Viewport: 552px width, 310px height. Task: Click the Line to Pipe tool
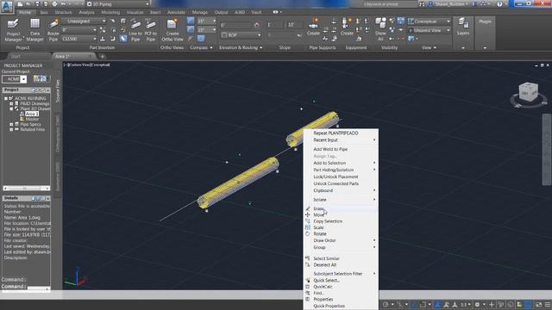point(135,30)
